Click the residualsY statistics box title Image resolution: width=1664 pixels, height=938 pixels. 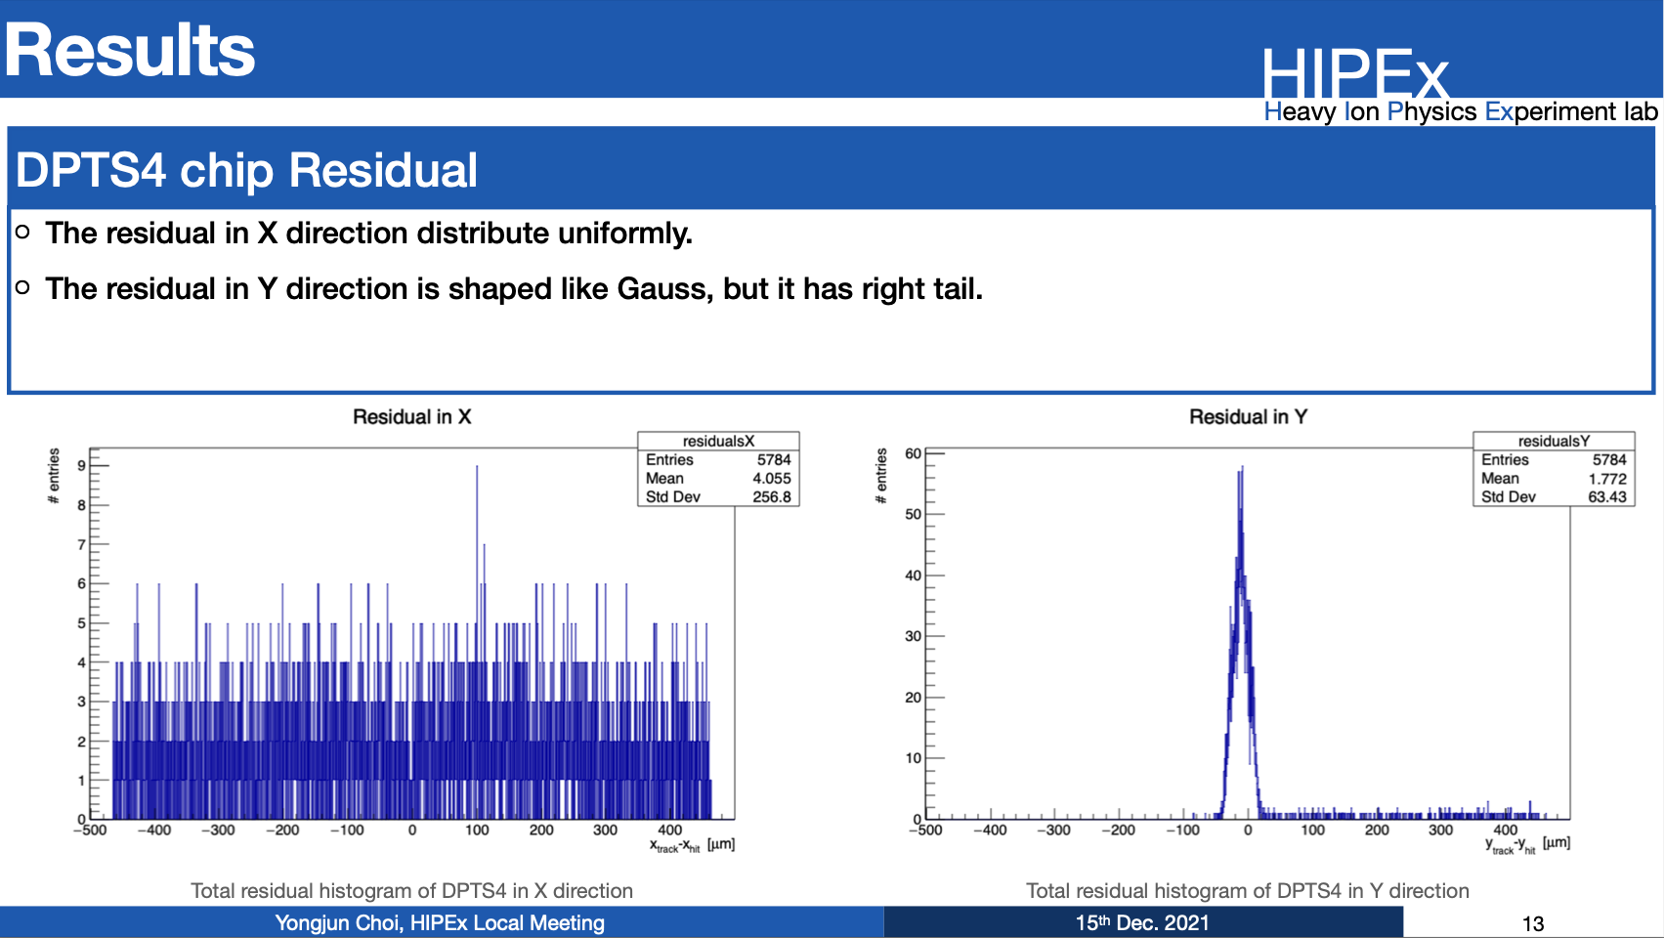pyautogui.click(x=1554, y=441)
